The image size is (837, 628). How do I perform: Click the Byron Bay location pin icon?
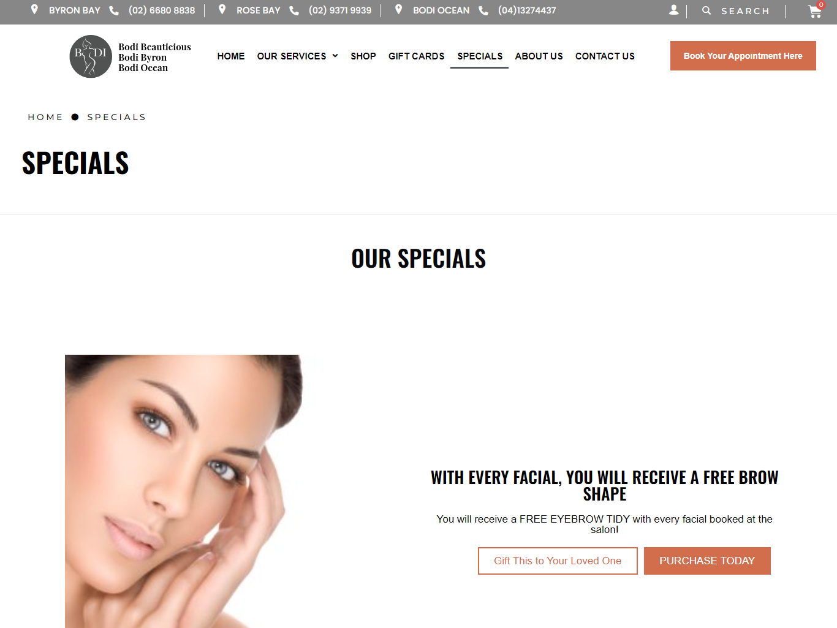click(35, 10)
